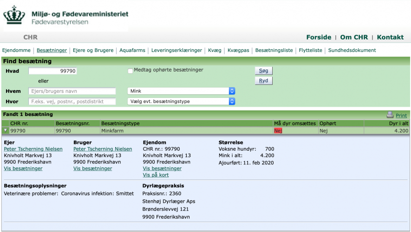Image resolution: width=411 pixels, height=232 pixels.
Task: Click the Ejers/brugers navn input field
Action: point(72,91)
